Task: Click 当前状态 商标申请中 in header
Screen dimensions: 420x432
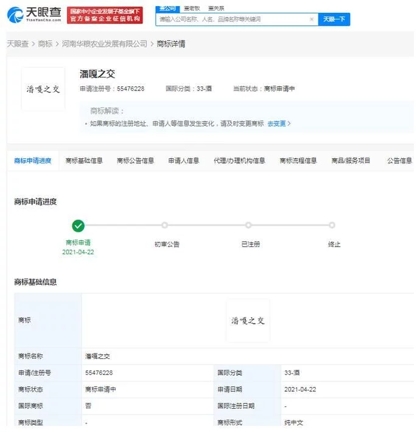Action: (264, 89)
